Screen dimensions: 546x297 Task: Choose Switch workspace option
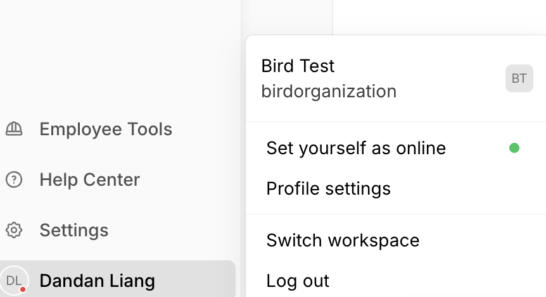tap(343, 240)
